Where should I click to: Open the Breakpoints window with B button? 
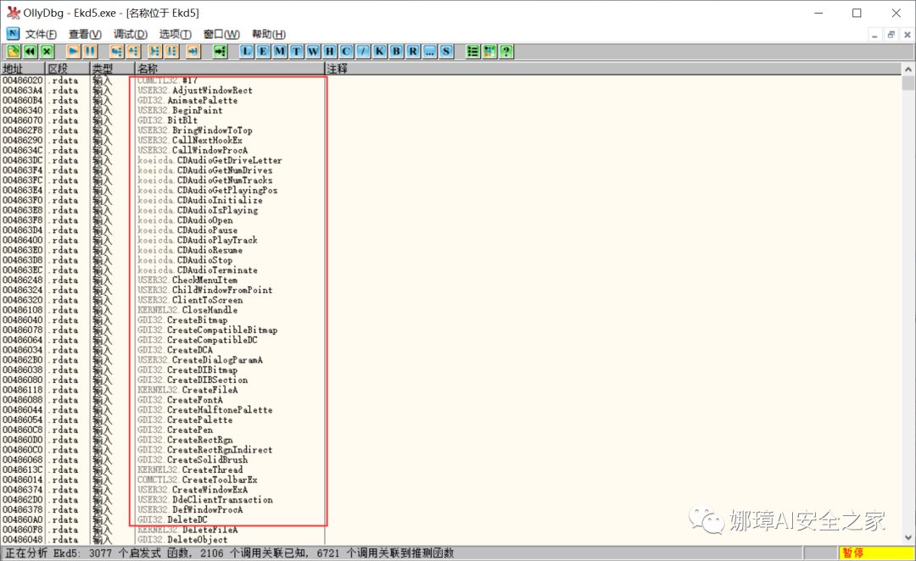point(396,52)
